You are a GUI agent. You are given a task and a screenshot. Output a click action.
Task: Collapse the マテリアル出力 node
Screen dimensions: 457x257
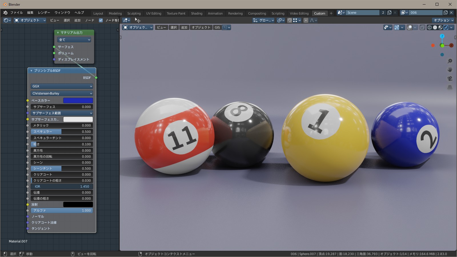58,33
